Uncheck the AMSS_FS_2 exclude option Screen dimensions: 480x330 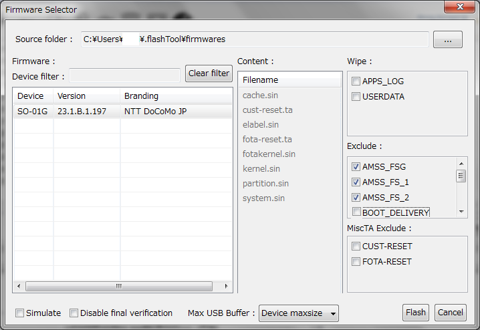[x=356, y=197]
